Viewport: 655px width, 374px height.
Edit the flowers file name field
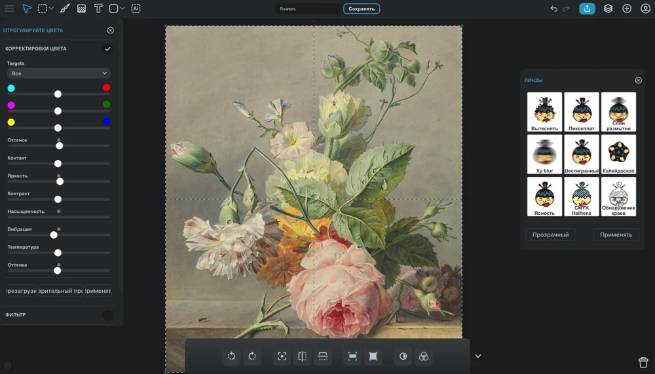click(x=308, y=9)
